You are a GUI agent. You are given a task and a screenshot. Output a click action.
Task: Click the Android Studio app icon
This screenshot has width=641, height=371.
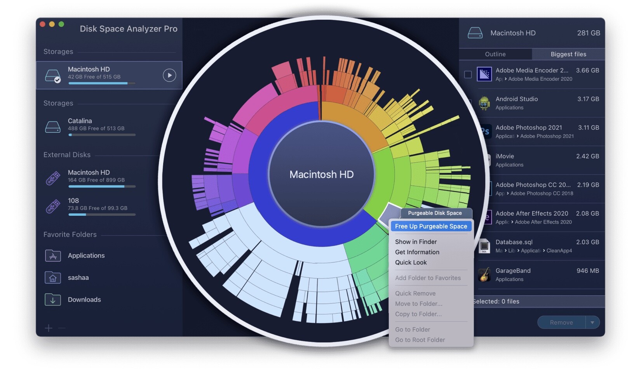click(x=484, y=103)
